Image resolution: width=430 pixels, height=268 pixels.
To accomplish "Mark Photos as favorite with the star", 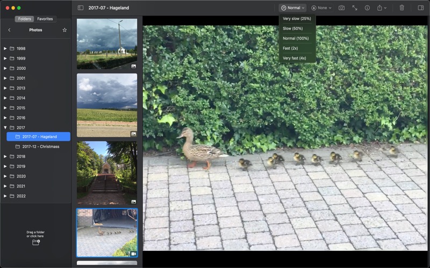I will tap(64, 30).
